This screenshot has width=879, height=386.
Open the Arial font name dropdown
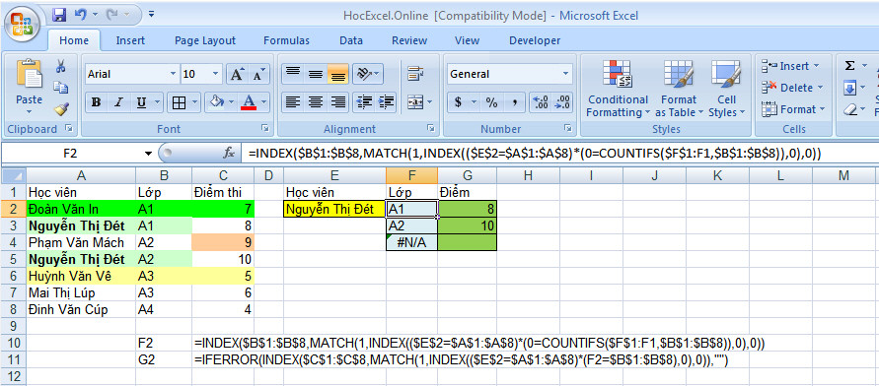pos(173,74)
